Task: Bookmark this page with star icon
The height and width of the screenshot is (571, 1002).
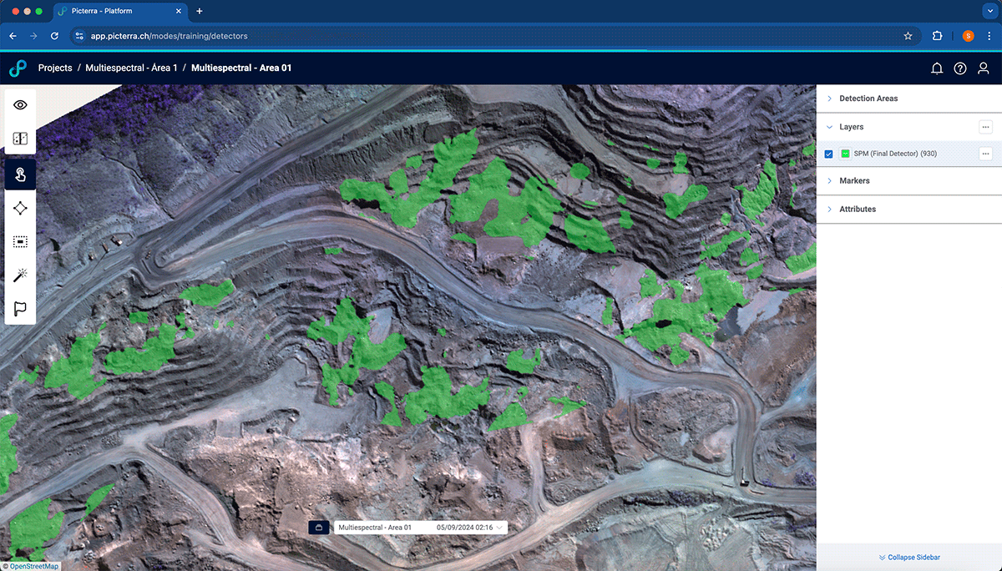Action: click(908, 36)
